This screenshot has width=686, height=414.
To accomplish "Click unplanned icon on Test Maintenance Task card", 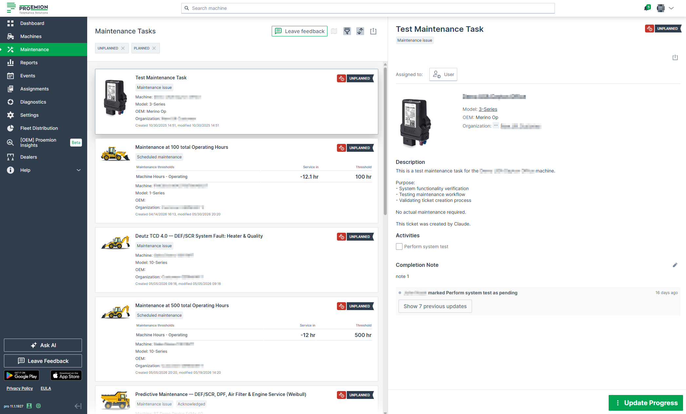I will click(x=341, y=78).
